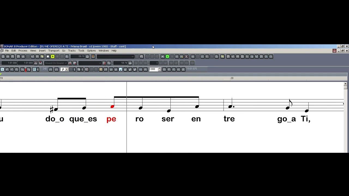Select the Scrub tool
The height and width of the screenshot is (196, 349).
[x=17, y=69]
